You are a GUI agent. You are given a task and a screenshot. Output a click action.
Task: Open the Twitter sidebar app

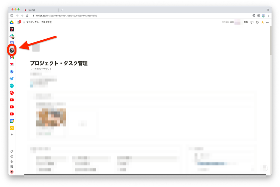[x=12, y=79]
